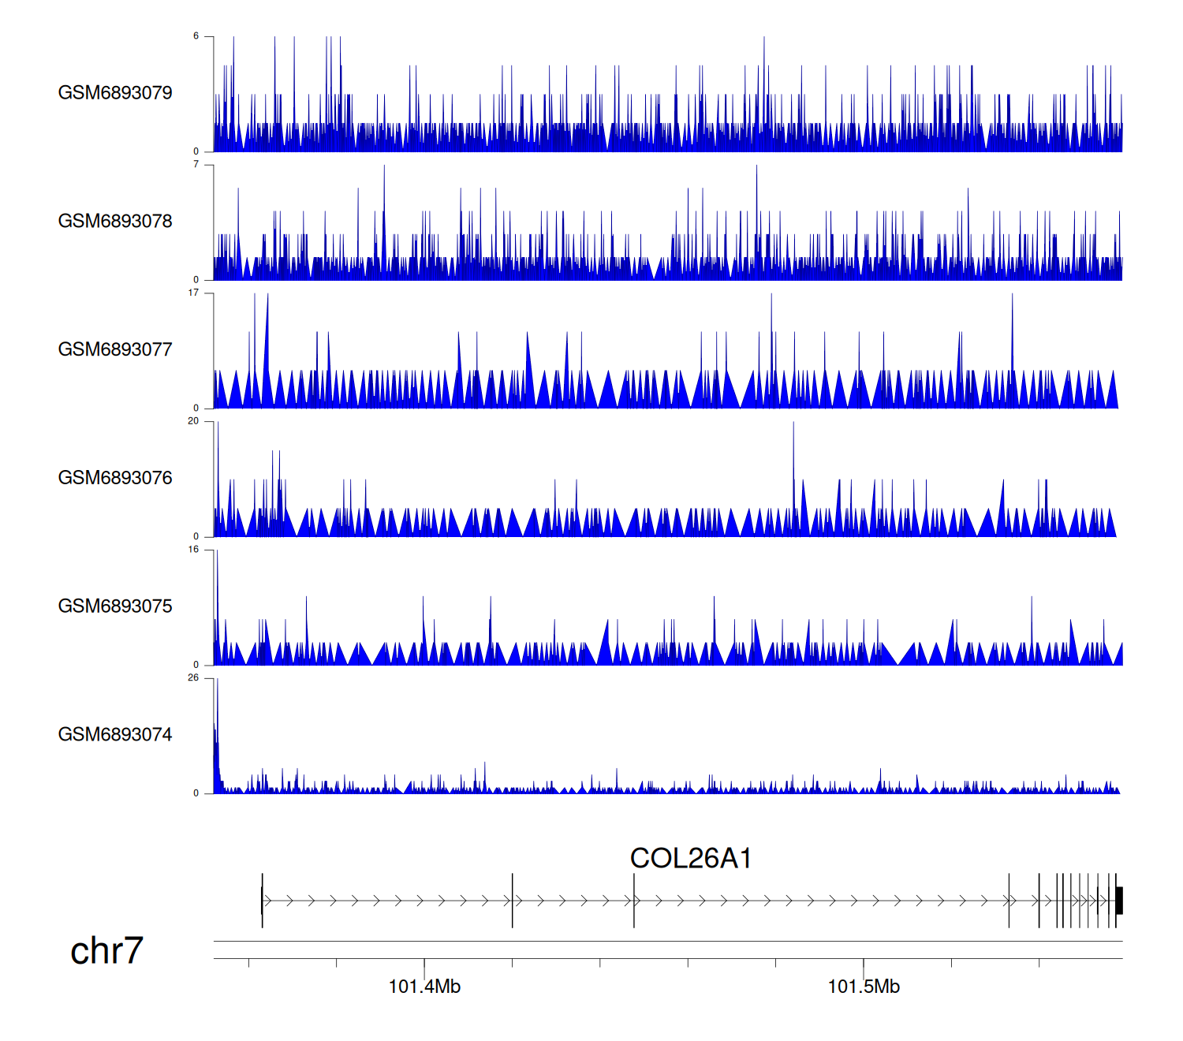The image size is (1183, 1041).
Task: Click the 101.4Mb axis tick label
Action: [424, 987]
